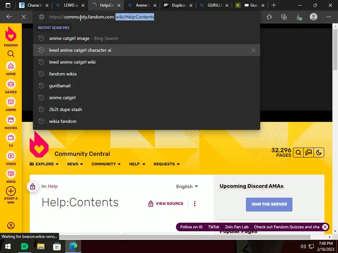338x253 pixels.
Task: Click the vertical page scrollbar
Action: [335, 49]
